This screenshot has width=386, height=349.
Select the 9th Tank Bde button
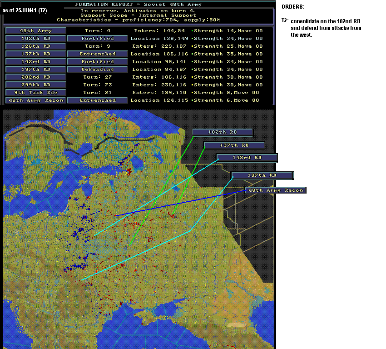[36, 93]
